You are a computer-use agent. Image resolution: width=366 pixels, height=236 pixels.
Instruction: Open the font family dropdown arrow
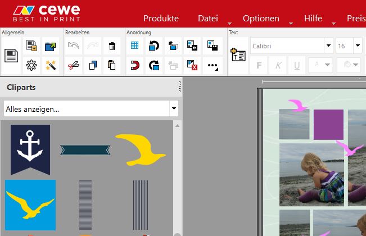328,46
